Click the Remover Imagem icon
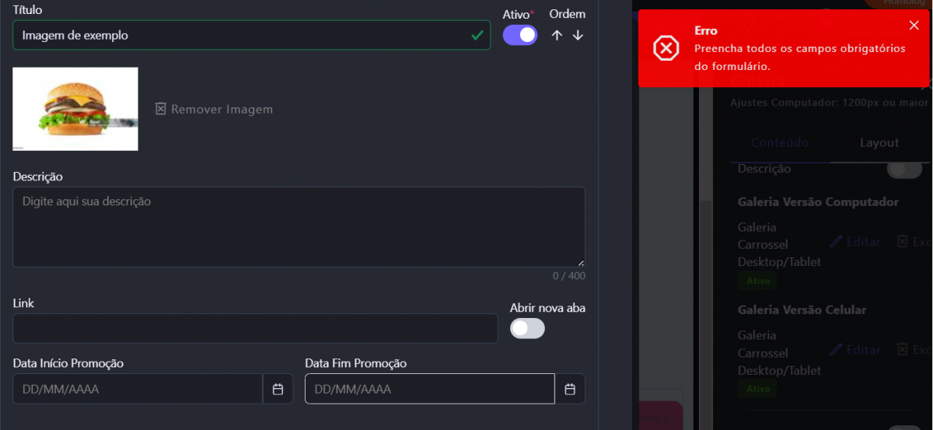The width and height of the screenshot is (933, 430). [161, 109]
